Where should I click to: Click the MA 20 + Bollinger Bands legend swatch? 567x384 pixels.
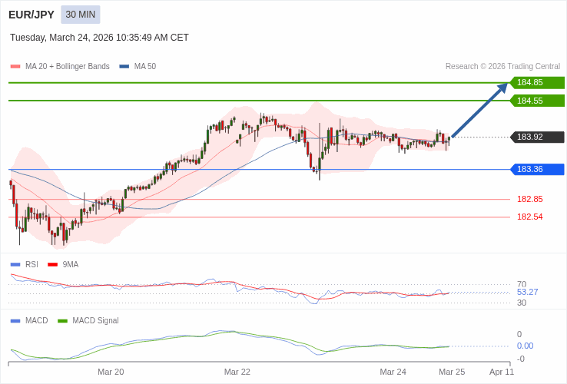click(x=15, y=67)
